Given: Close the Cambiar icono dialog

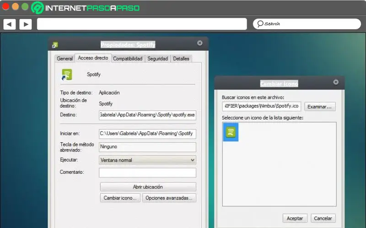Looking at the screenshot, I should coord(336,82).
